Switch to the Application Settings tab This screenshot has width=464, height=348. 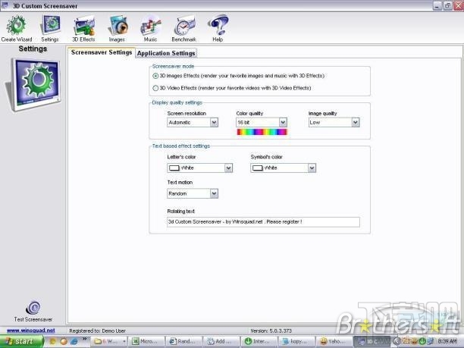[x=166, y=53]
